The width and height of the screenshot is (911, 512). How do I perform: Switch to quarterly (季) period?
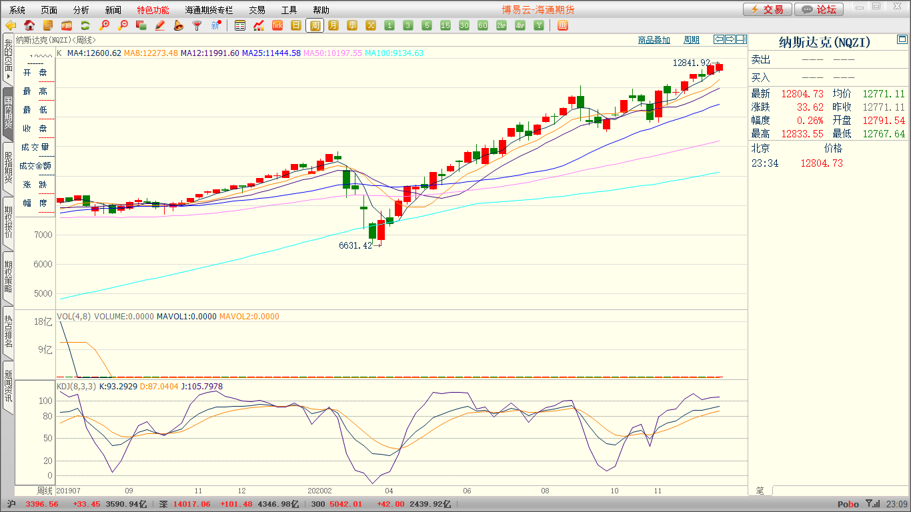point(352,25)
